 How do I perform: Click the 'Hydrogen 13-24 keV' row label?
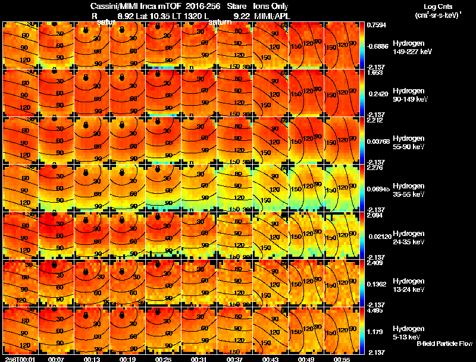click(x=408, y=285)
